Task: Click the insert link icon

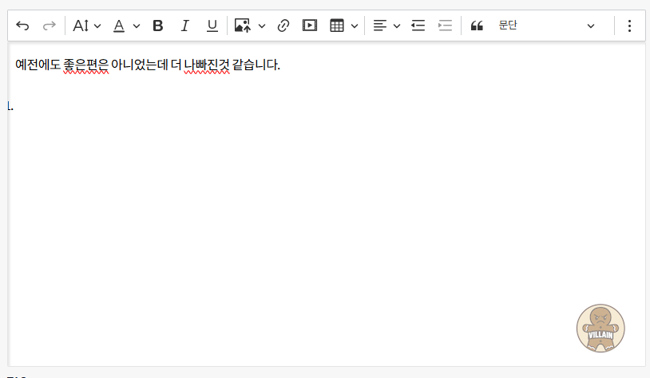Action: pos(283,26)
